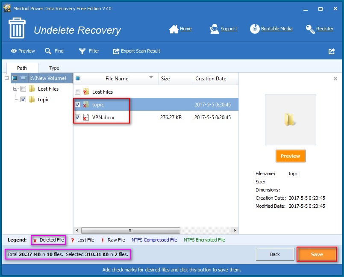Click the MiniTool app icon in title bar
This screenshot has height=277, width=344.
click(7, 9)
